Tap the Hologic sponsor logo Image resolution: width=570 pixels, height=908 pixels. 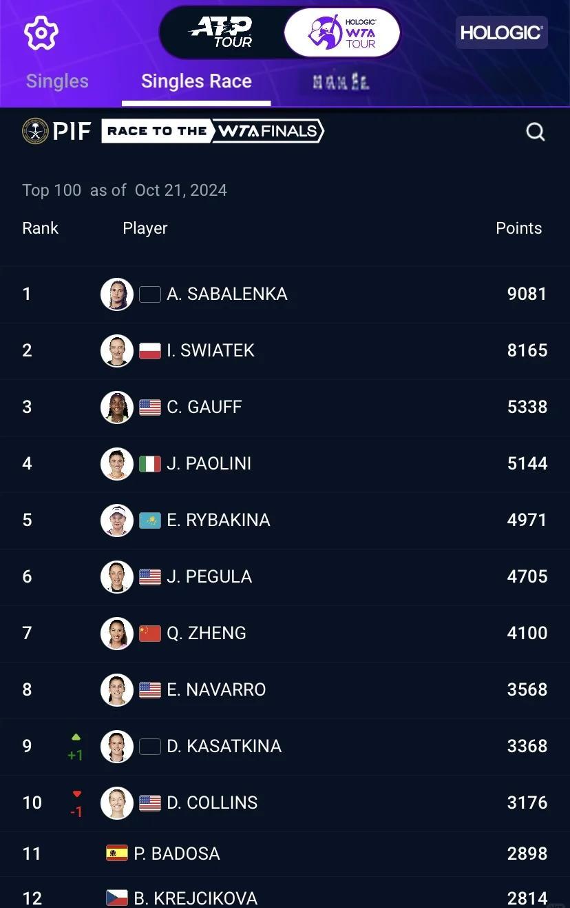coord(501,32)
